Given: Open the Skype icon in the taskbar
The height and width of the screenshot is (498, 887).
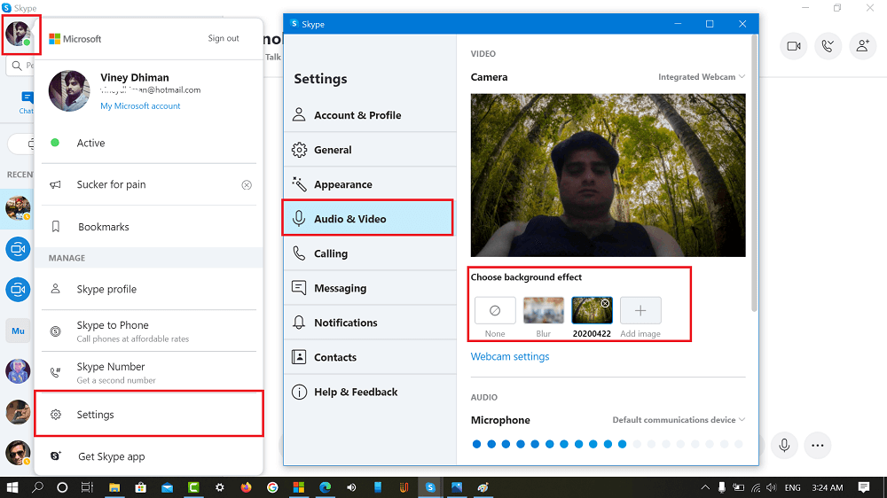Looking at the screenshot, I should pos(430,487).
